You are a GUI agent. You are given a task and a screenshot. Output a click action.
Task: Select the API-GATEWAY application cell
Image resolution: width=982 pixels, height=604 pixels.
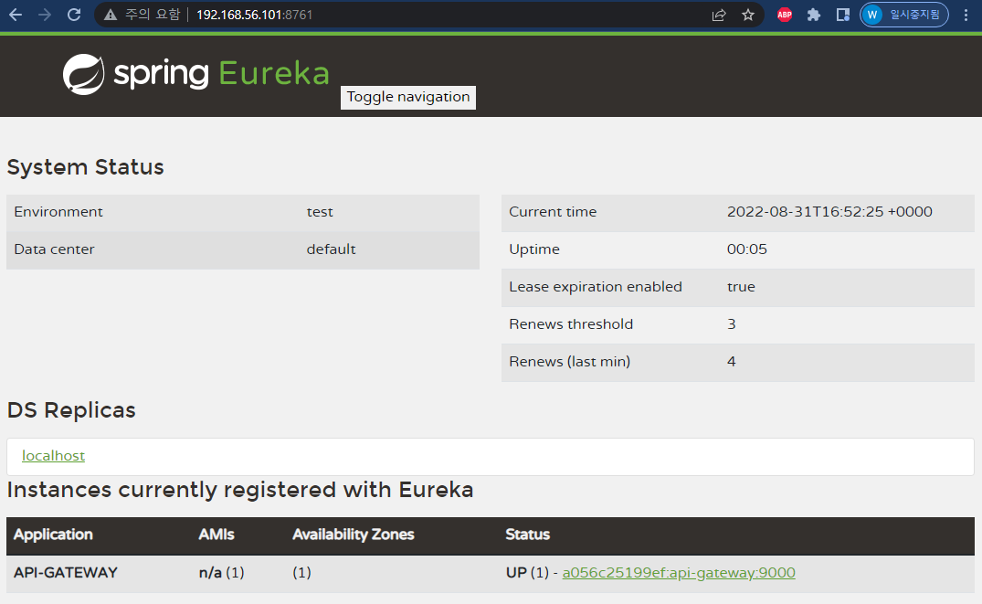tap(66, 573)
